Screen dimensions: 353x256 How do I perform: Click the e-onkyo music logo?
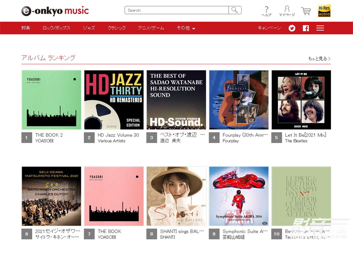(x=55, y=11)
